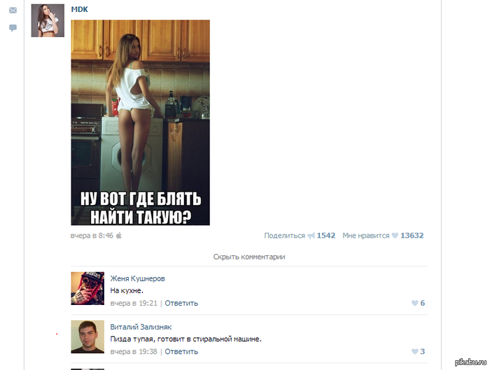
Task: Reply to Женя Кушнеров's comment with Ответить
Action: (x=181, y=303)
